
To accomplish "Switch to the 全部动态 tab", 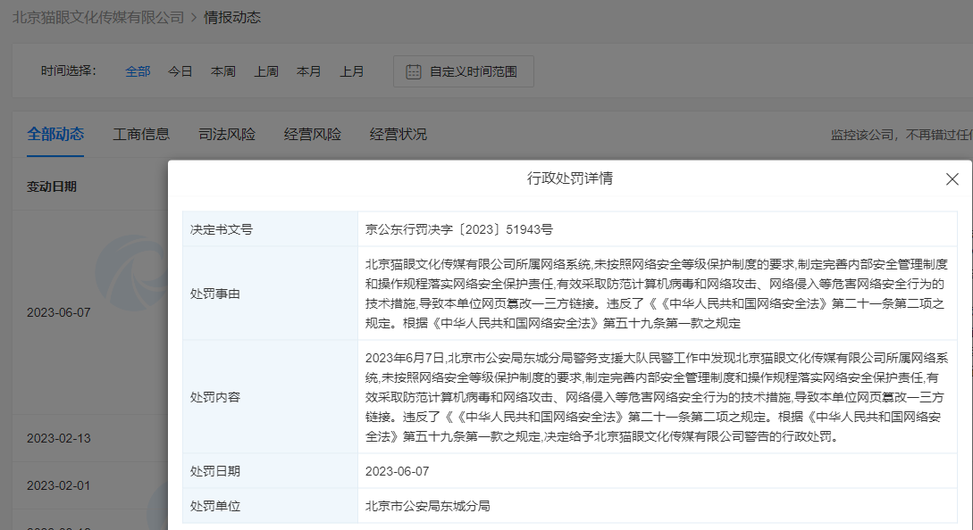I will pyautogui.click(x=55, y=134).
